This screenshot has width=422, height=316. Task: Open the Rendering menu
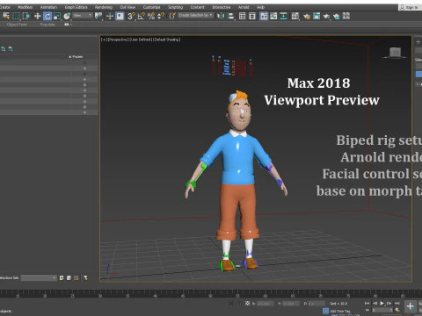[104, 7]
